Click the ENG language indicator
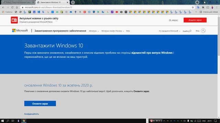 (204, 121)
